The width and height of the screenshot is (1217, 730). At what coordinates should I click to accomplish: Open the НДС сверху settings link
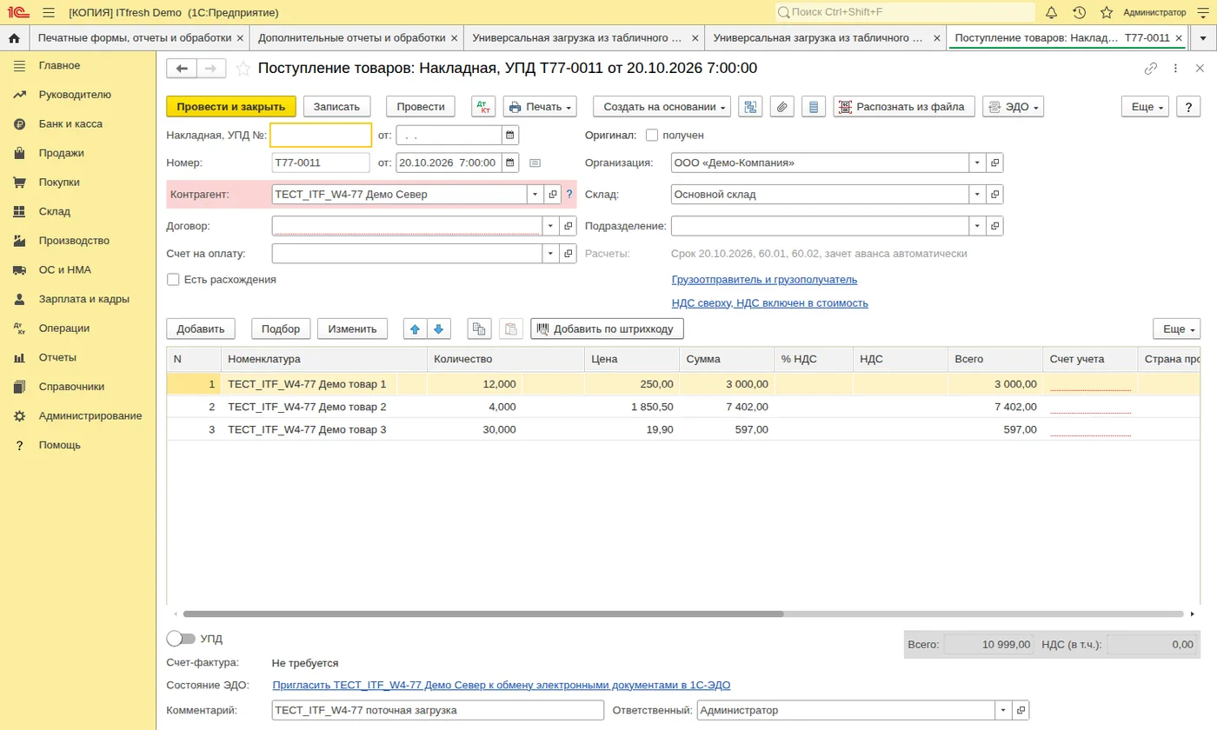point(769,303)
